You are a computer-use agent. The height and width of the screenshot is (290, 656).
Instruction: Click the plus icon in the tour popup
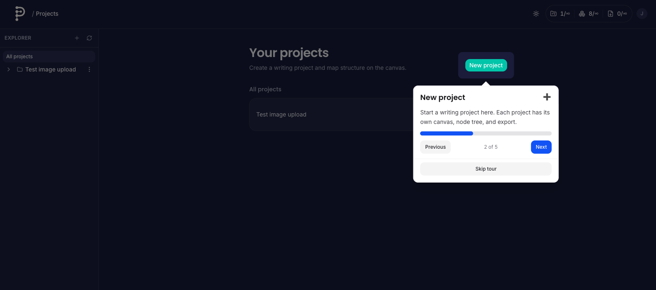point(547,97)
